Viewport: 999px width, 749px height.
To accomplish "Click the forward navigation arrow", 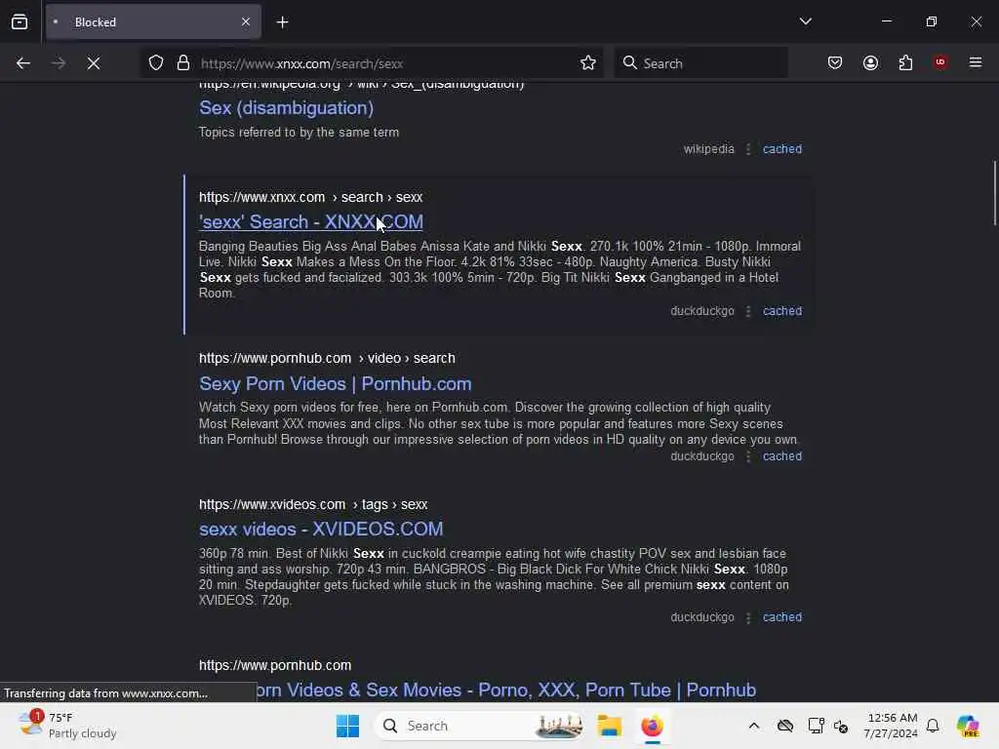I will pos(58,63).
